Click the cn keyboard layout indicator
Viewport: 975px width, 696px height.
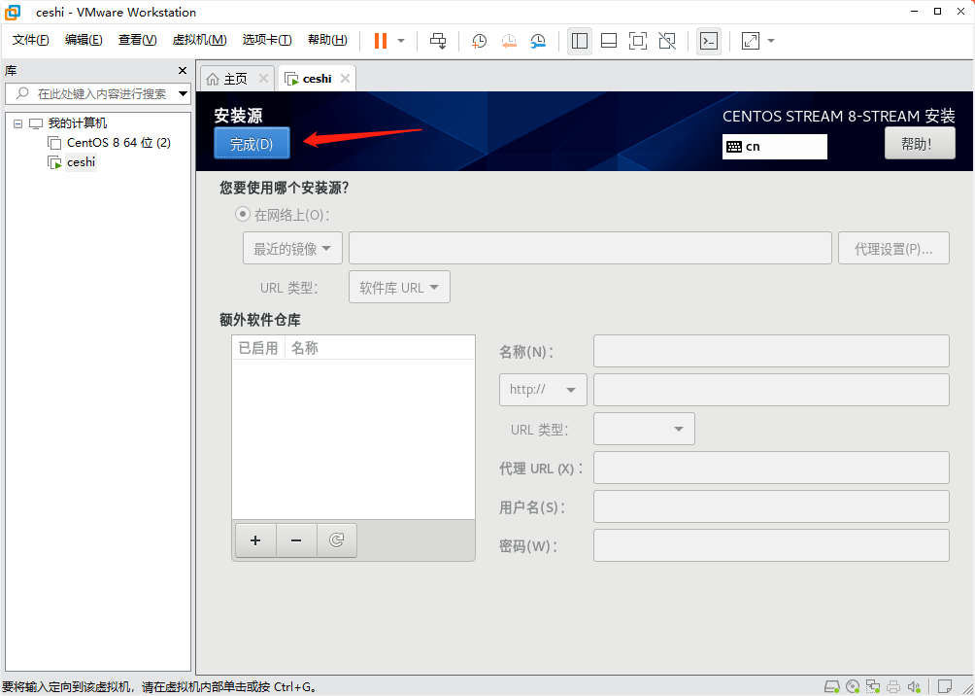pos(774,147)
